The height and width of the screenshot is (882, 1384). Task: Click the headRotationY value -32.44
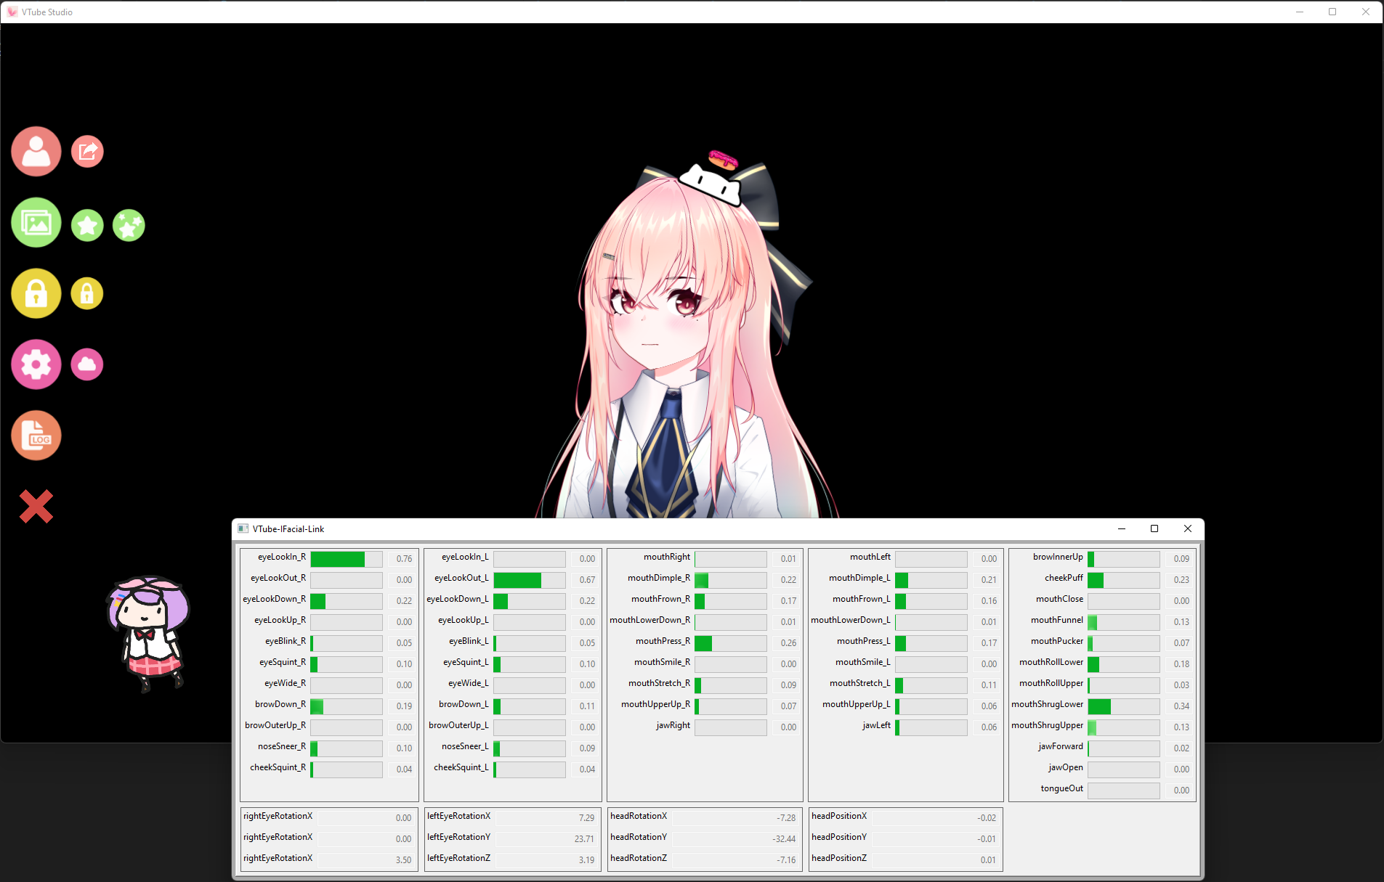pyautogui.click(x=784, y=839)
